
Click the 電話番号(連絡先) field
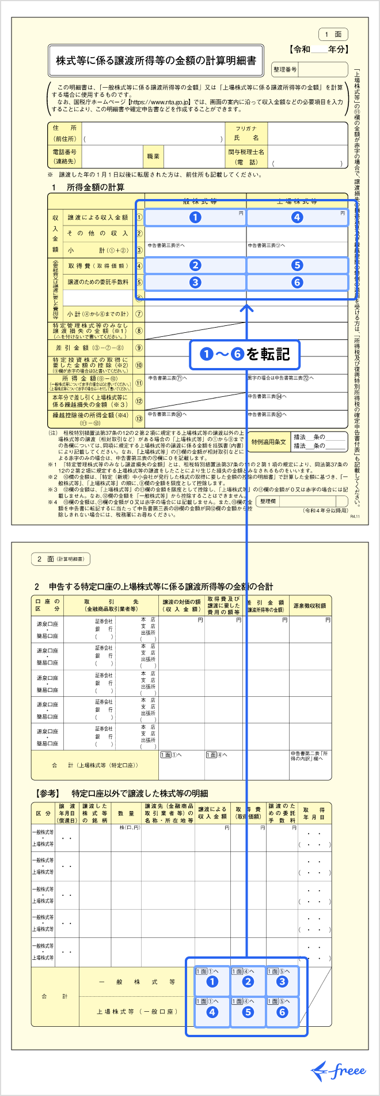pyautogui.click(x=112, y=156)
